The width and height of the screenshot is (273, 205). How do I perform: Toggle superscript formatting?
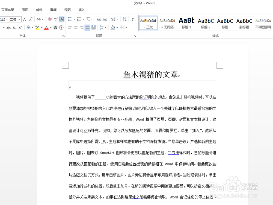tap(20, 28)
